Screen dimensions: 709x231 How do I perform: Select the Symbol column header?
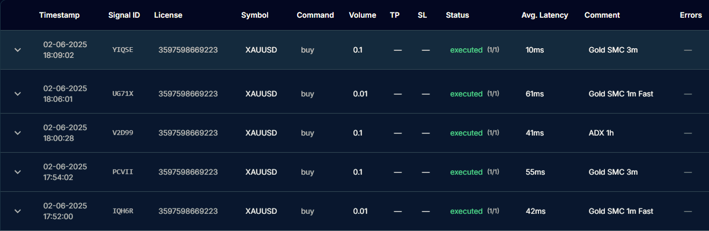coord(255,15)
